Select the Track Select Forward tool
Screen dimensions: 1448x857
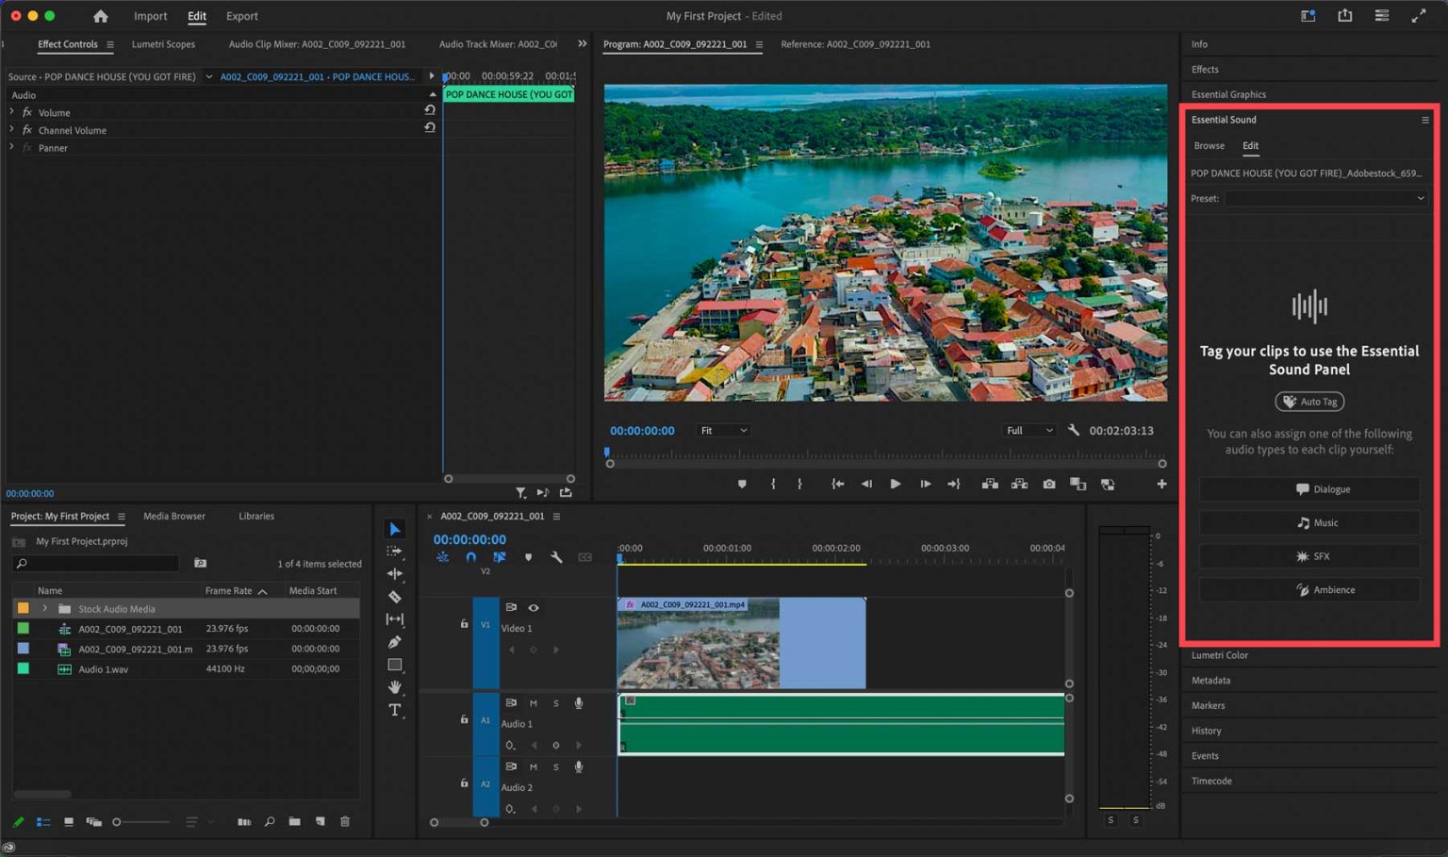(393, 552)
